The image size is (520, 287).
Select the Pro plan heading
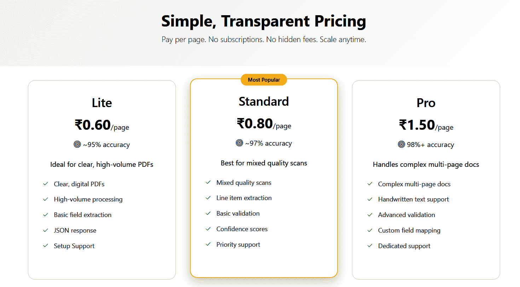coord(426,103)
